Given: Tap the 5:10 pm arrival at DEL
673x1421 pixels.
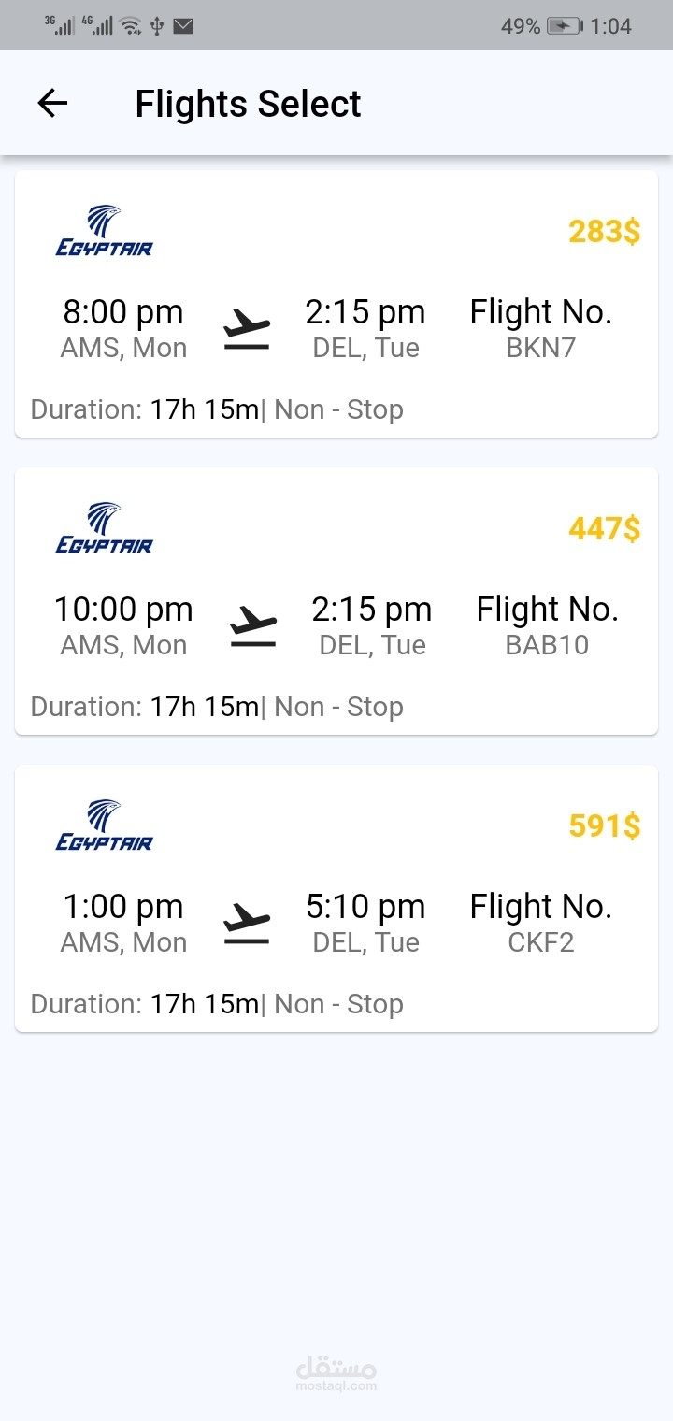Looking at the screenshot, I should pyautogui.click(x=365, y=907).
